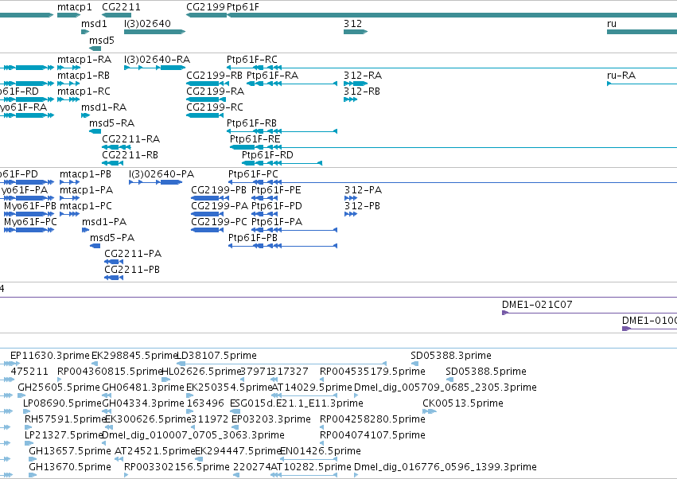This screenshot has width=677, height=479.
Task: Select the Myo61F-PC protein label
Action: (x=30, y=223)
